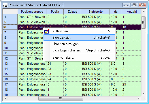The width and height of the screenshot is (149, 104).
Task: Click the vertical scrollbar down arrow
Action: click(x=144, y=93)
